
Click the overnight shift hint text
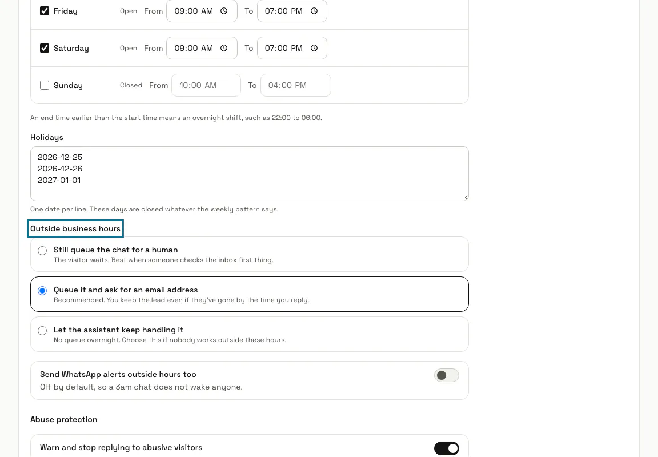[176, 118]
